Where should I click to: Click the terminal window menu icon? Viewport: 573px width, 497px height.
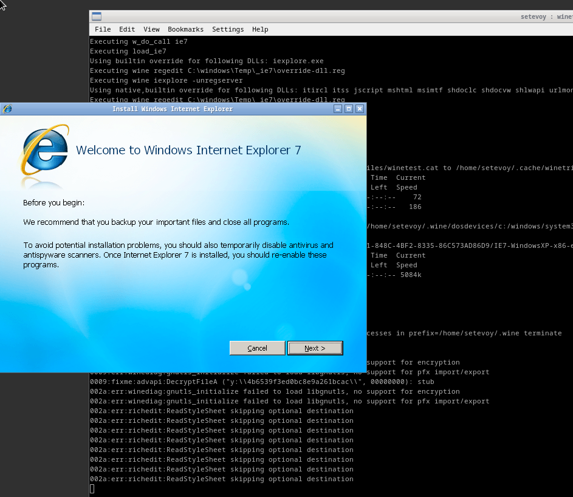pyautogui.click(x=97, y=16)
